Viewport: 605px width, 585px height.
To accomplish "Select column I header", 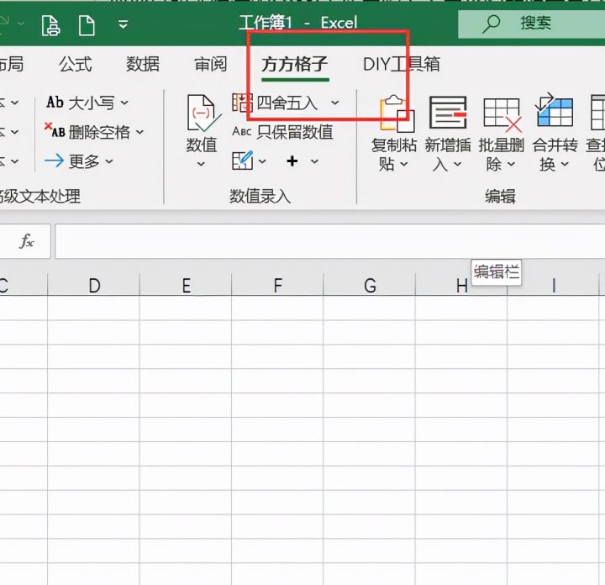I will pyautogui.click(x=553, y=285).
